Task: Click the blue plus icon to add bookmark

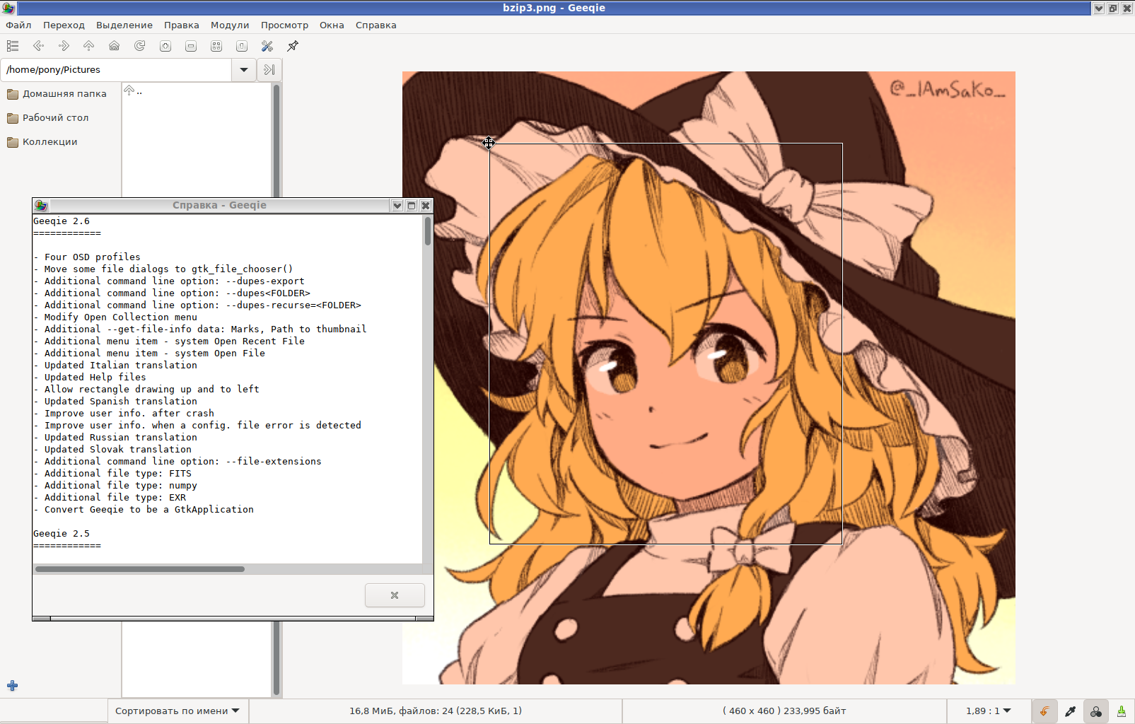Action: [13, 686]
